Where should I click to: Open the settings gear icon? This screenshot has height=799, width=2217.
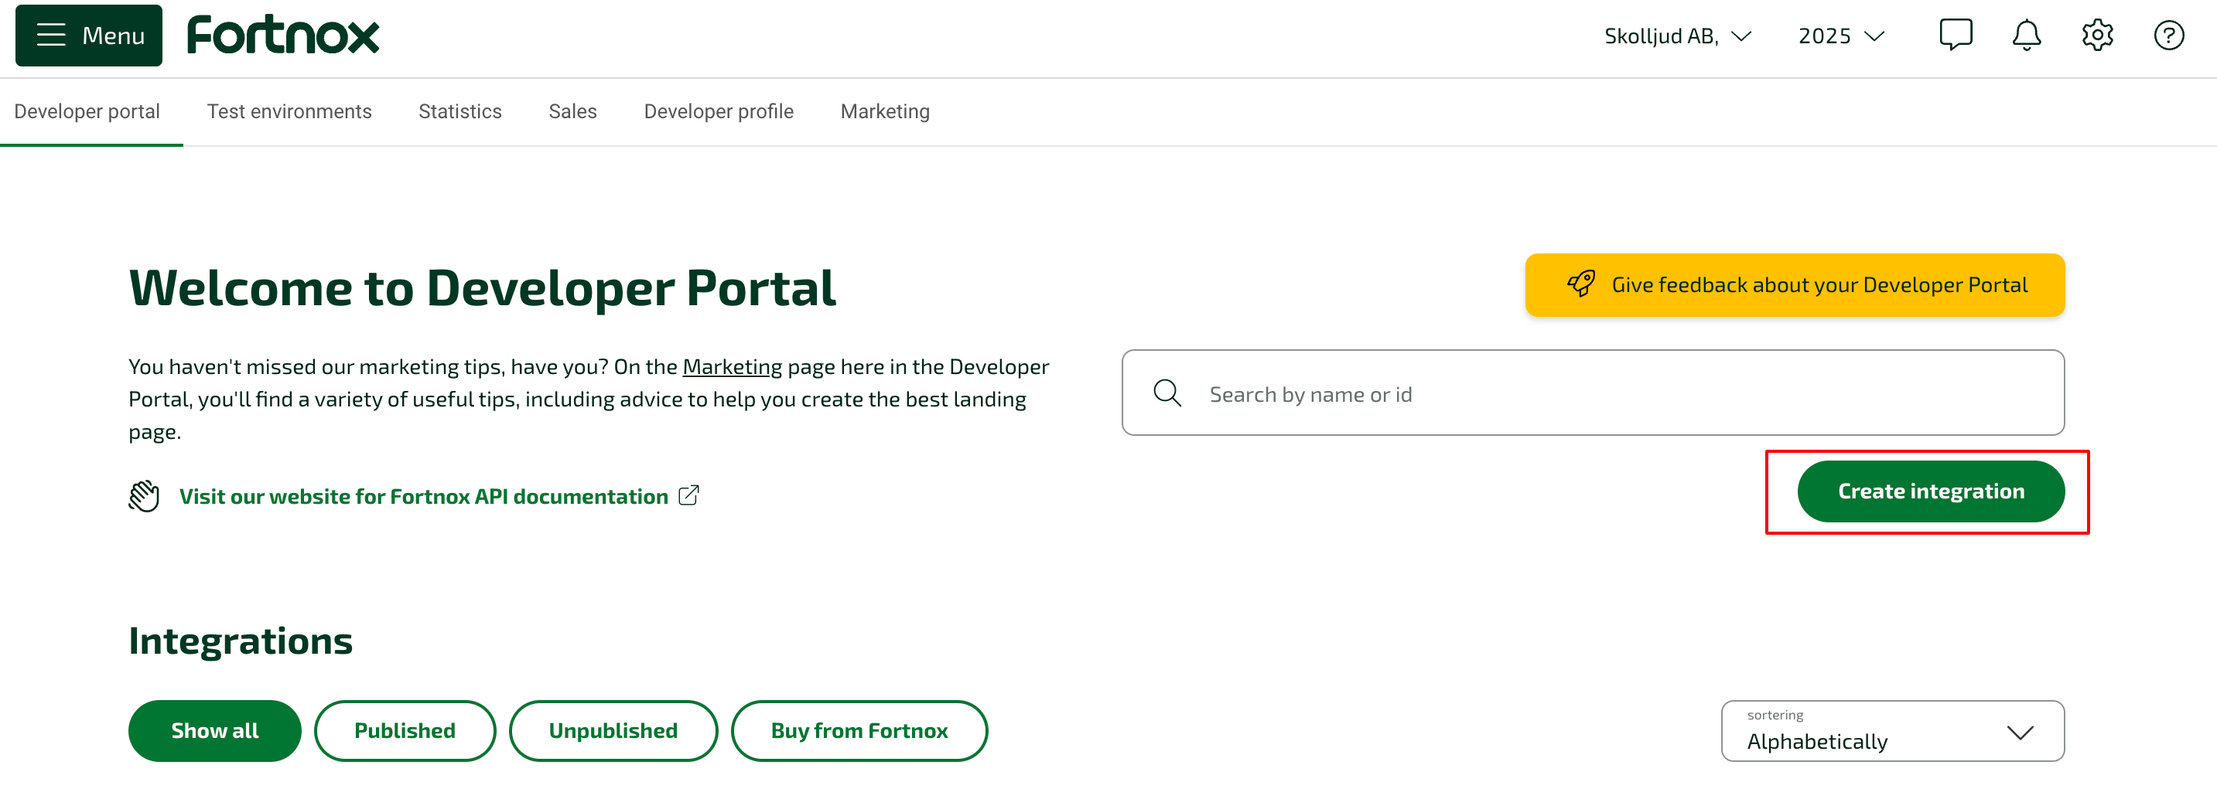click(2097, 36)
